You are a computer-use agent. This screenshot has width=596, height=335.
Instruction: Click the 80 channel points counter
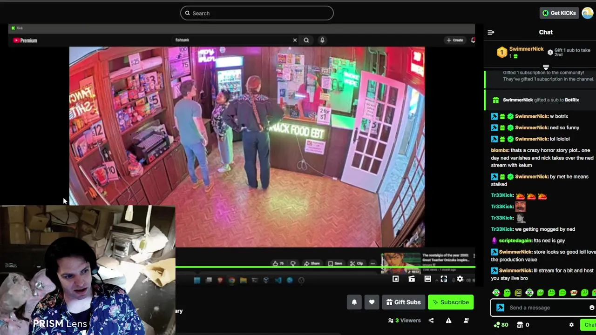501,325
